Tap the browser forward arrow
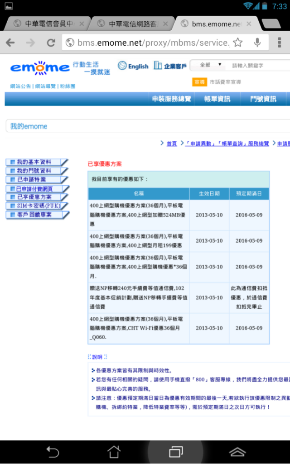 (x=30, y=43)
